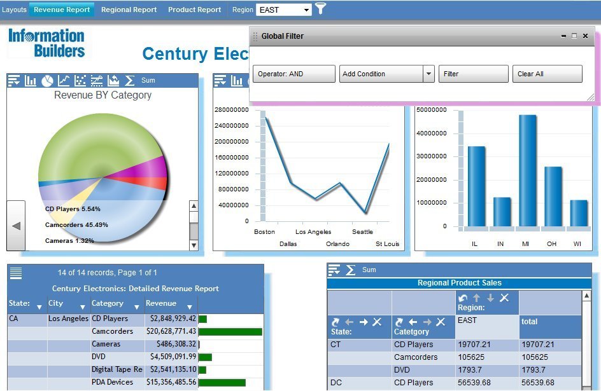Remove the Region field with X
The image size is (601, 391).
coord(504,298)
